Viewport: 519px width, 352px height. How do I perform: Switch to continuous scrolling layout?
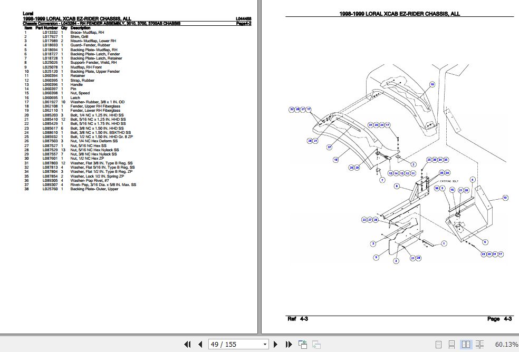(453, 344)
